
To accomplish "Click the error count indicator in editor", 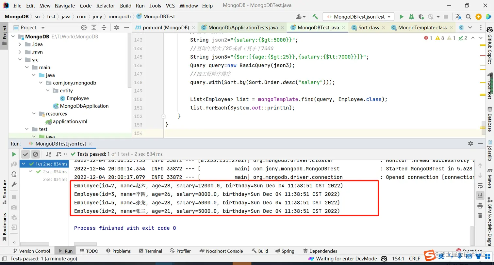I will pyautogui.click(x=428, y=38).
